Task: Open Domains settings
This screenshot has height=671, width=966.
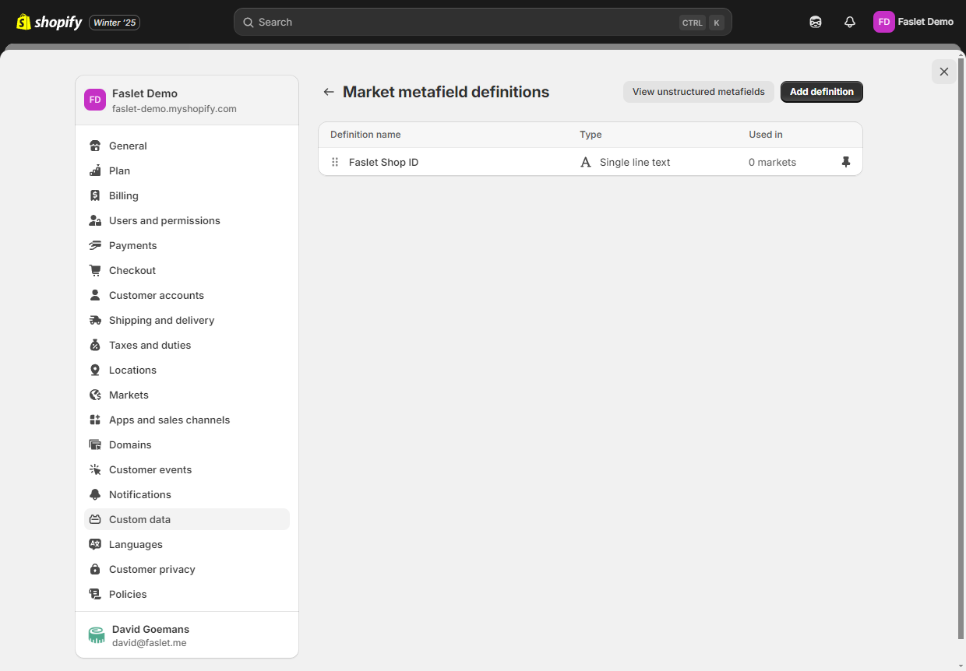Action: 187,444
